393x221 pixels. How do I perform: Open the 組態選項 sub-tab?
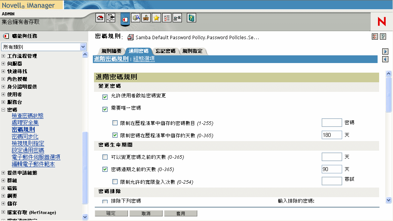coord(144,59)
